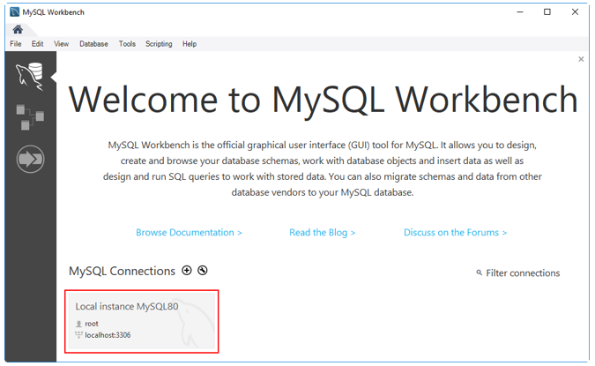
Task: Close the welcome panel with the X
Action: pos(581,59)
